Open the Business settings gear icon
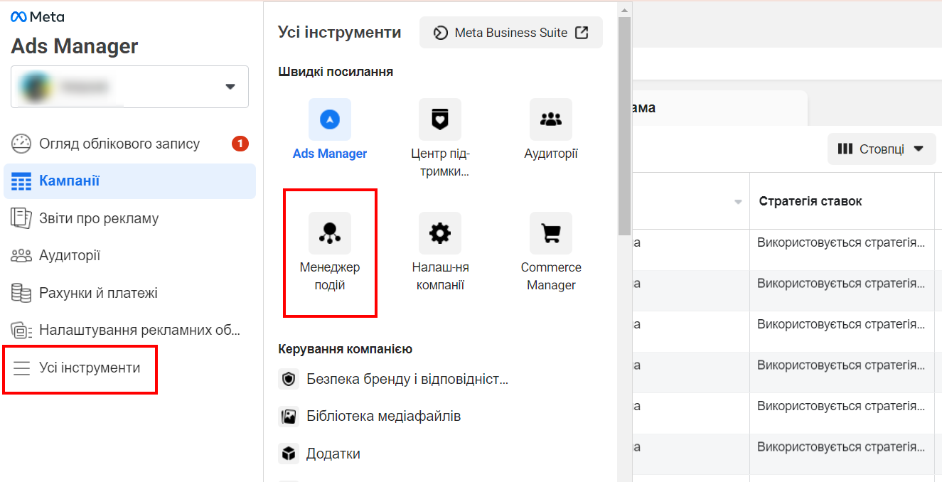The height and width of the screenshot is (482, 942). [440, 232]
